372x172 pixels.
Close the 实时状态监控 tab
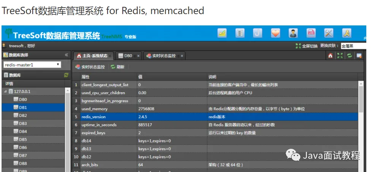pos(182,56)
